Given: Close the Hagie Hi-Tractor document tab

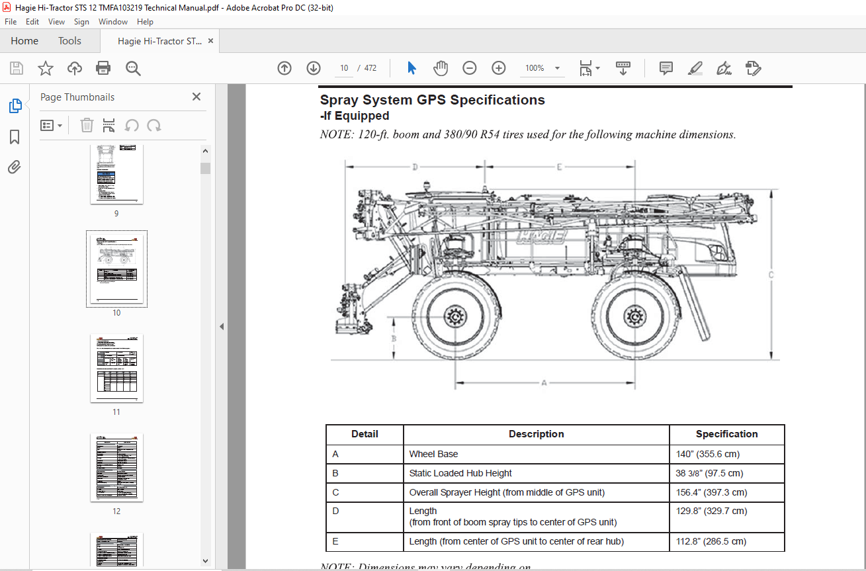Looking at the screenshot, I should point(211,41).
